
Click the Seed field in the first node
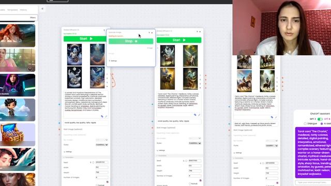(102, 162)
